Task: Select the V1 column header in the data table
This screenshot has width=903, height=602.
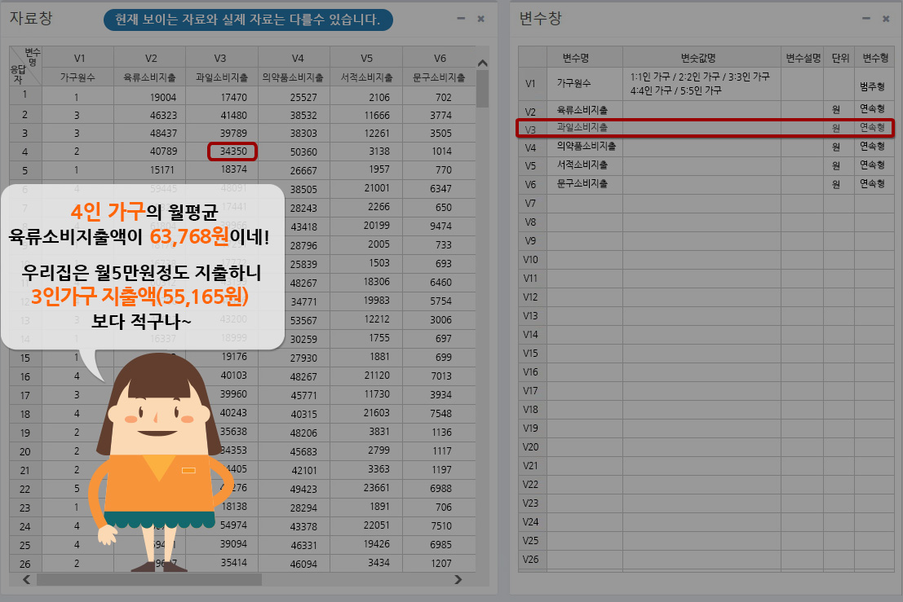Action: click(77, 58)
